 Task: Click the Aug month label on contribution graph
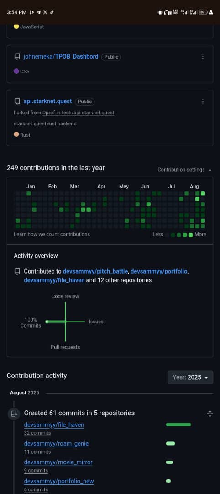pos(194,186)
